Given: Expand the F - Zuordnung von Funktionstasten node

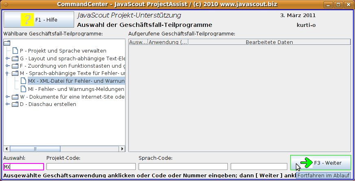Looking at the screenshot, I should point(7,66).
